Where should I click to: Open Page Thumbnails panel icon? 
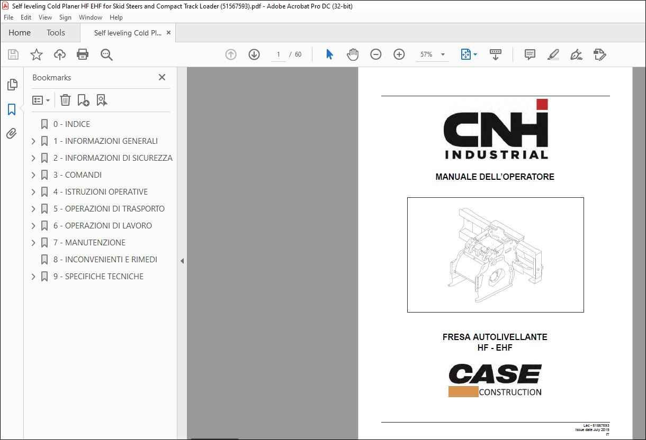pyautogui.click(x=12, y=85)
